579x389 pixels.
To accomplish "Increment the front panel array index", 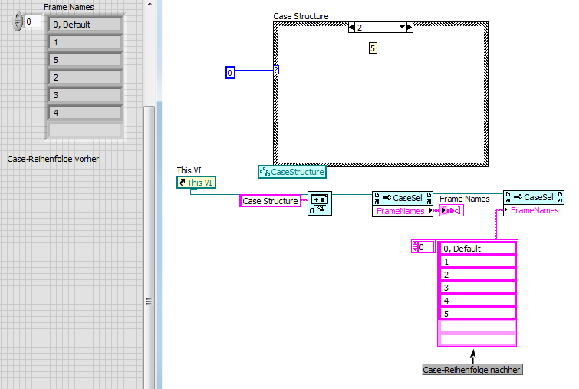I will coord(18,16).
